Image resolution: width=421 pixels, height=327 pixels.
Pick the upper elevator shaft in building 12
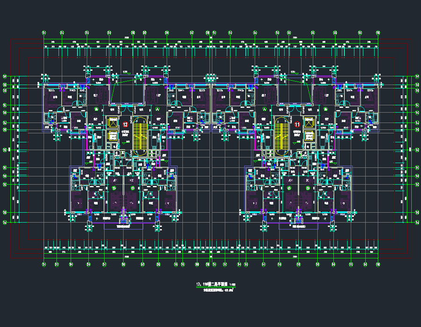112,123
